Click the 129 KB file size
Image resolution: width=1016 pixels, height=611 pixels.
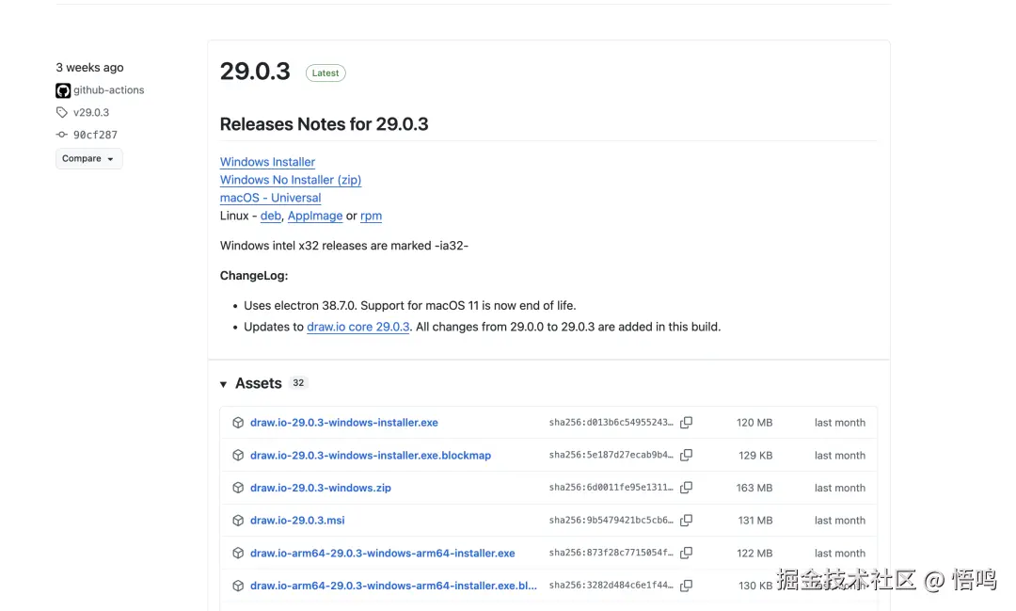click(x=755, y=456)
